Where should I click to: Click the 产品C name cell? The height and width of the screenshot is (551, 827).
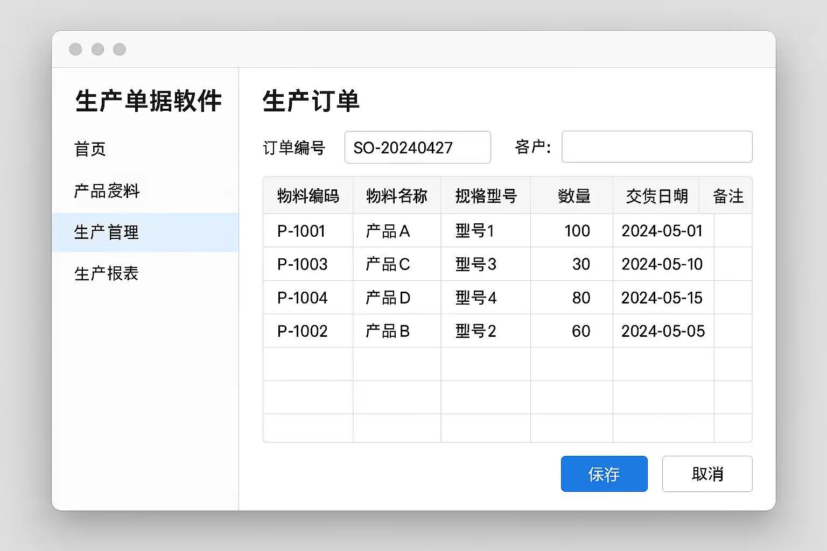(x=388, y=264)
